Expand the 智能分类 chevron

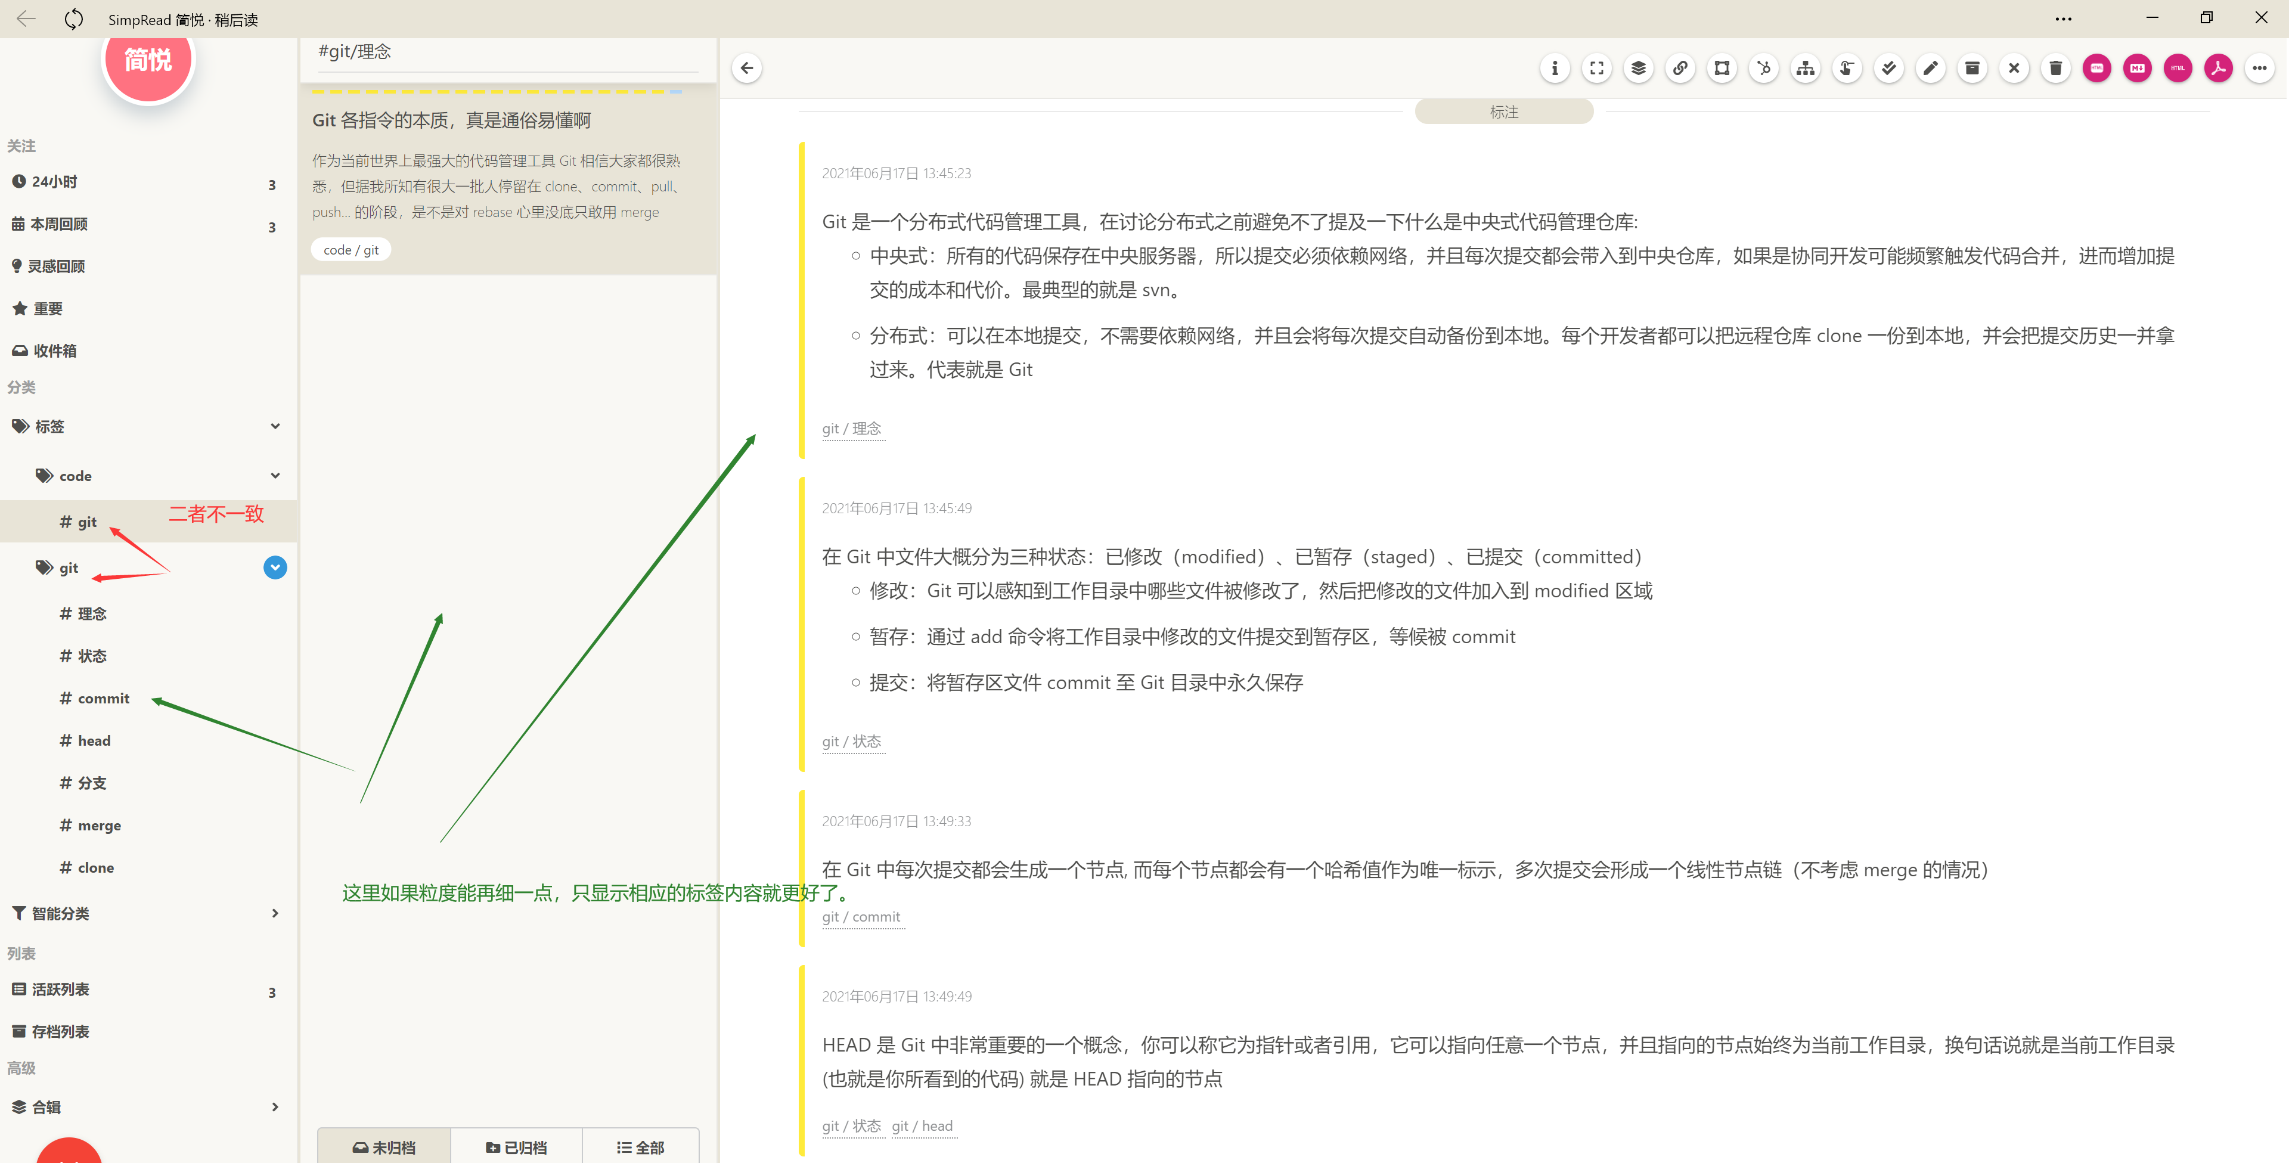tap(275, 913)
